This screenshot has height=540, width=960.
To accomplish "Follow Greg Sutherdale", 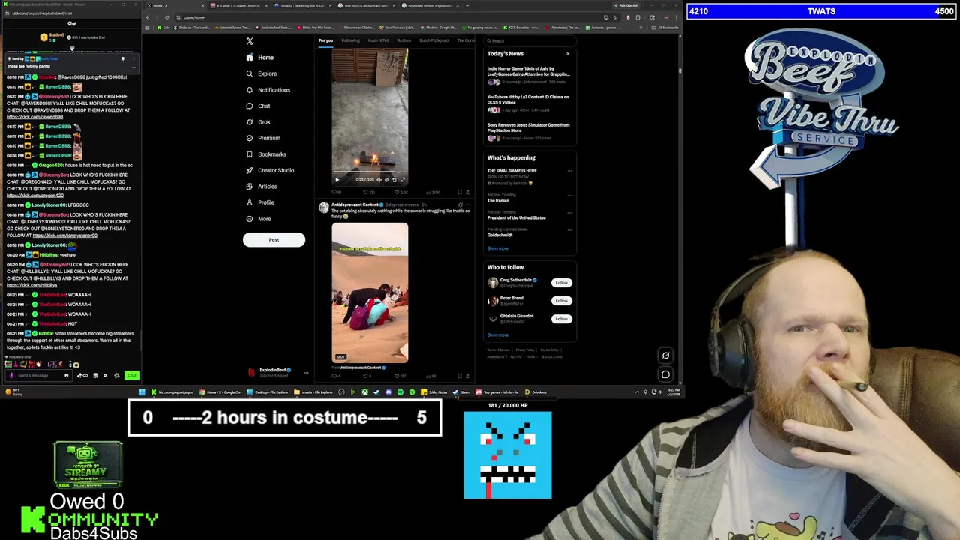I will [x=561, y=283].
